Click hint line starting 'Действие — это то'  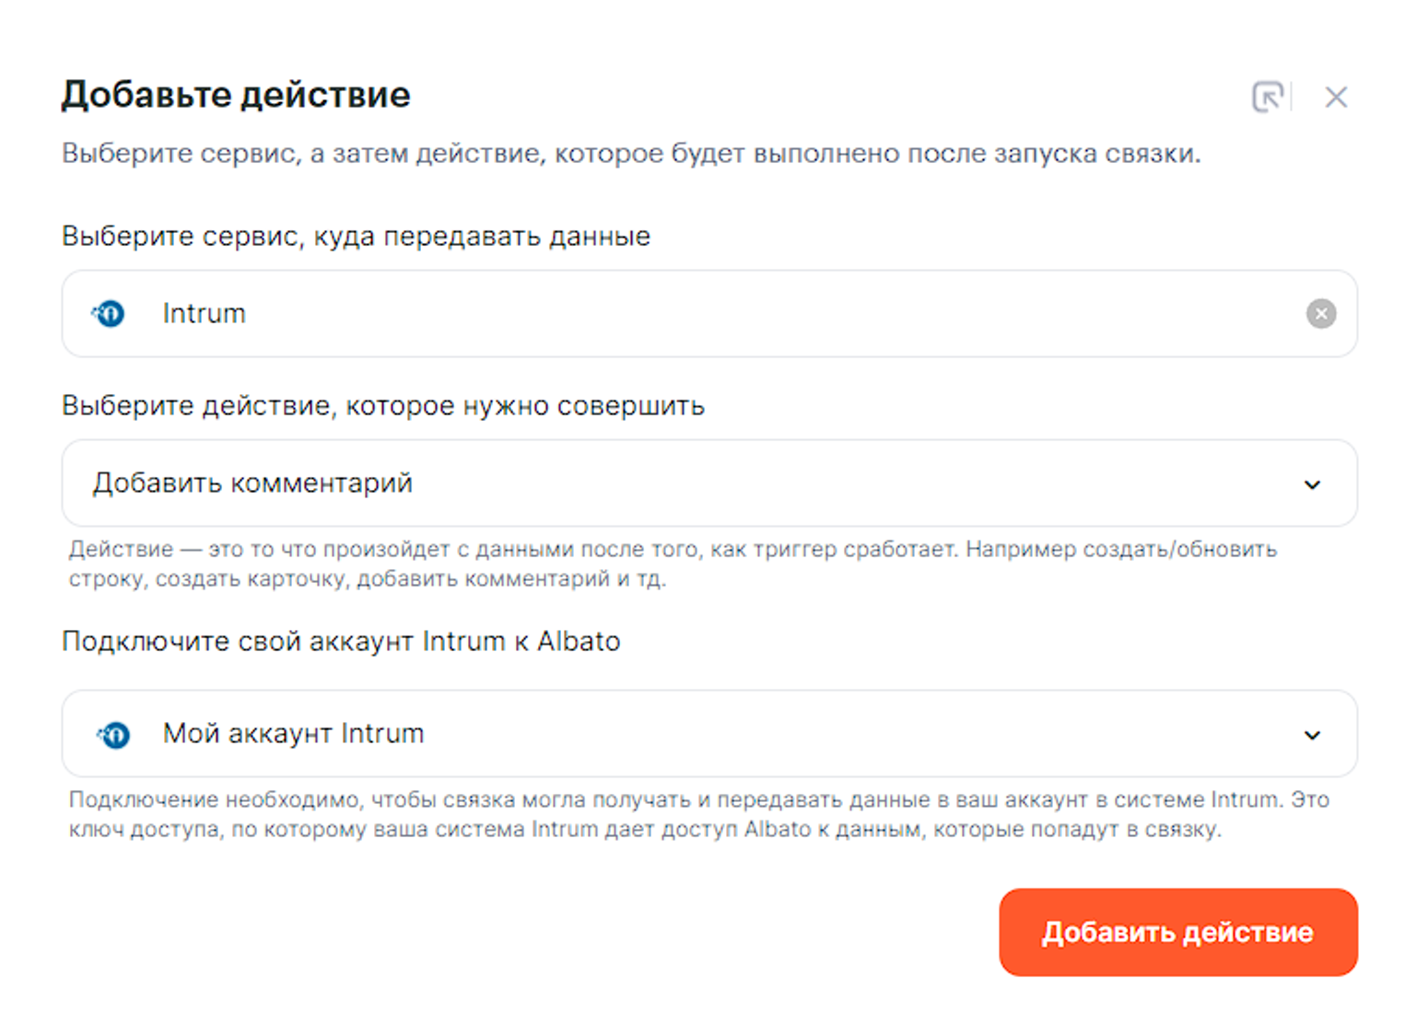pyautogui.click(x=673, y=550)
